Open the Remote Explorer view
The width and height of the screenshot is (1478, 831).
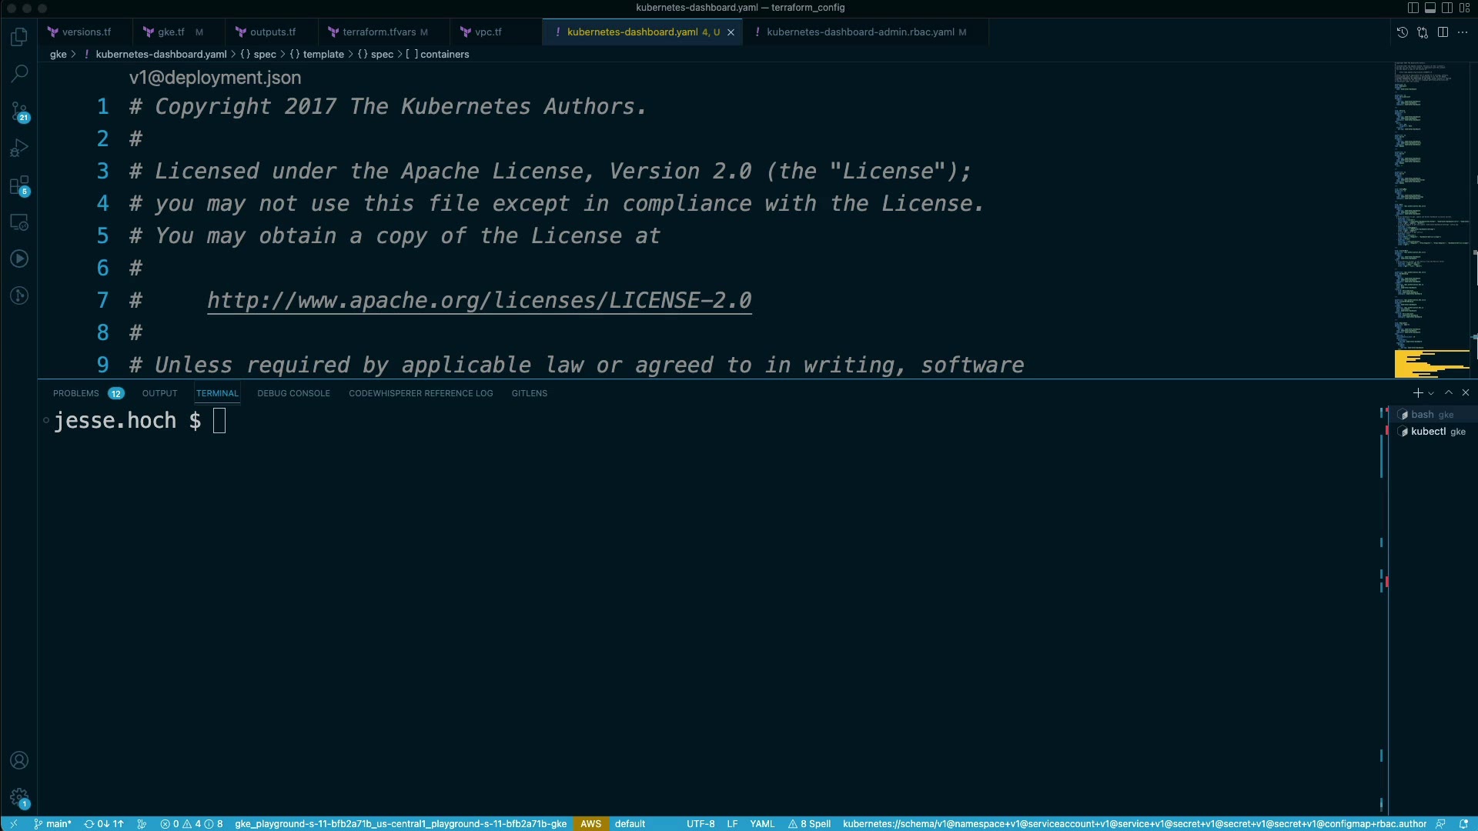(x=19, y=222)
